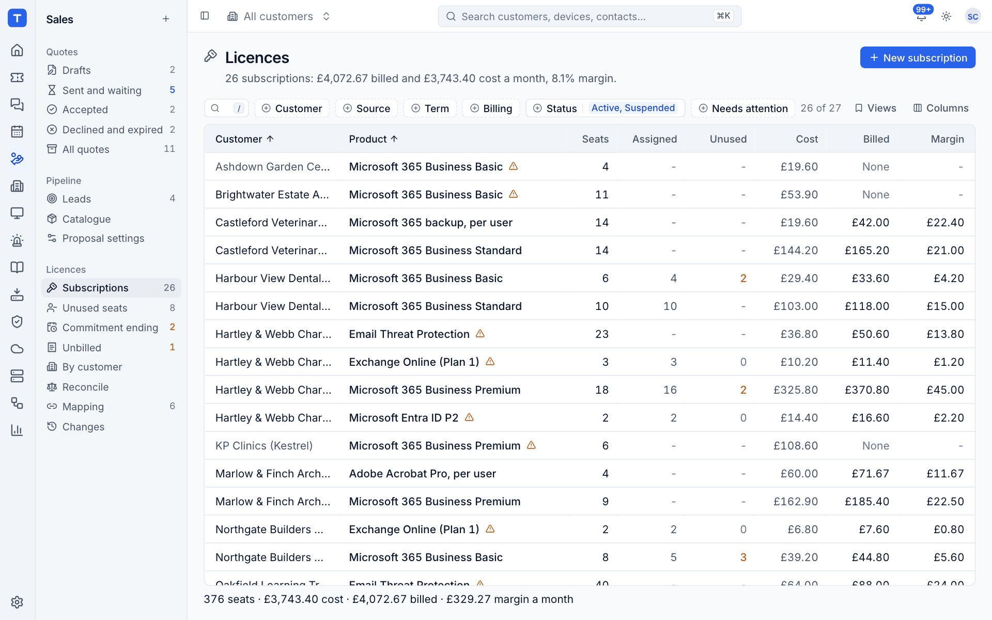
Task: Open By customer view
Action: click(x=111, y=367)
